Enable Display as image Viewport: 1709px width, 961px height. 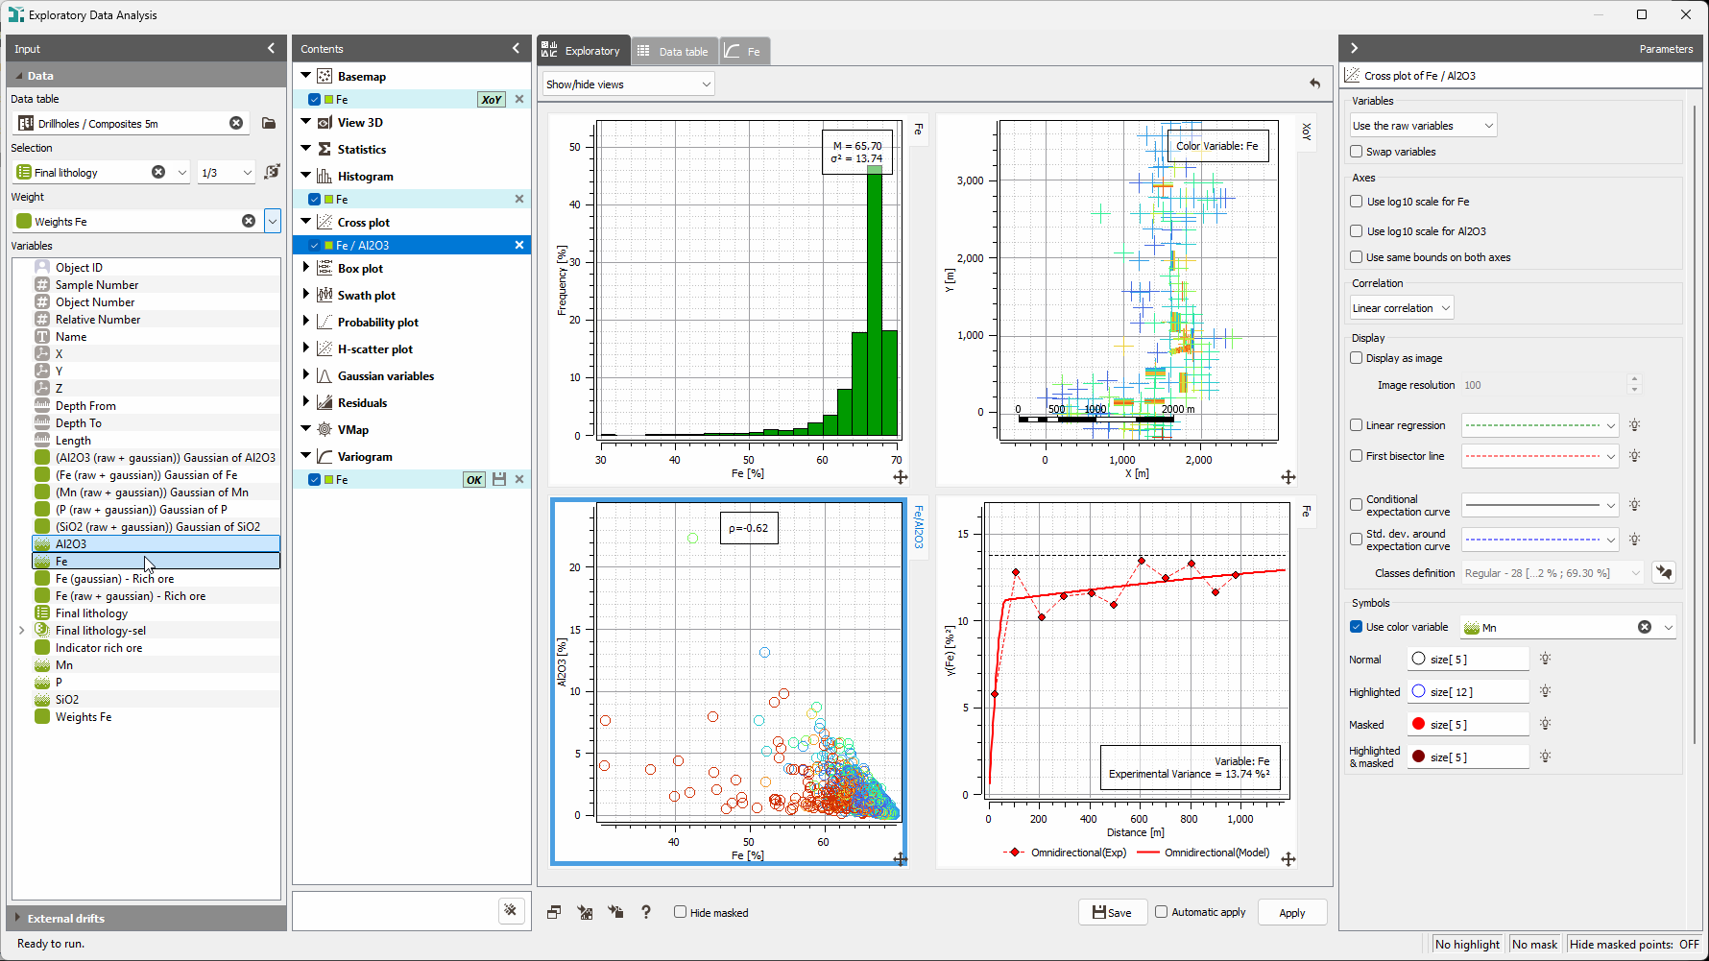[x=1356, y=358]
